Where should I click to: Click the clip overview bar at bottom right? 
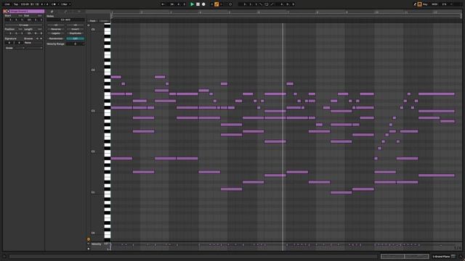[x=405, y=256]
